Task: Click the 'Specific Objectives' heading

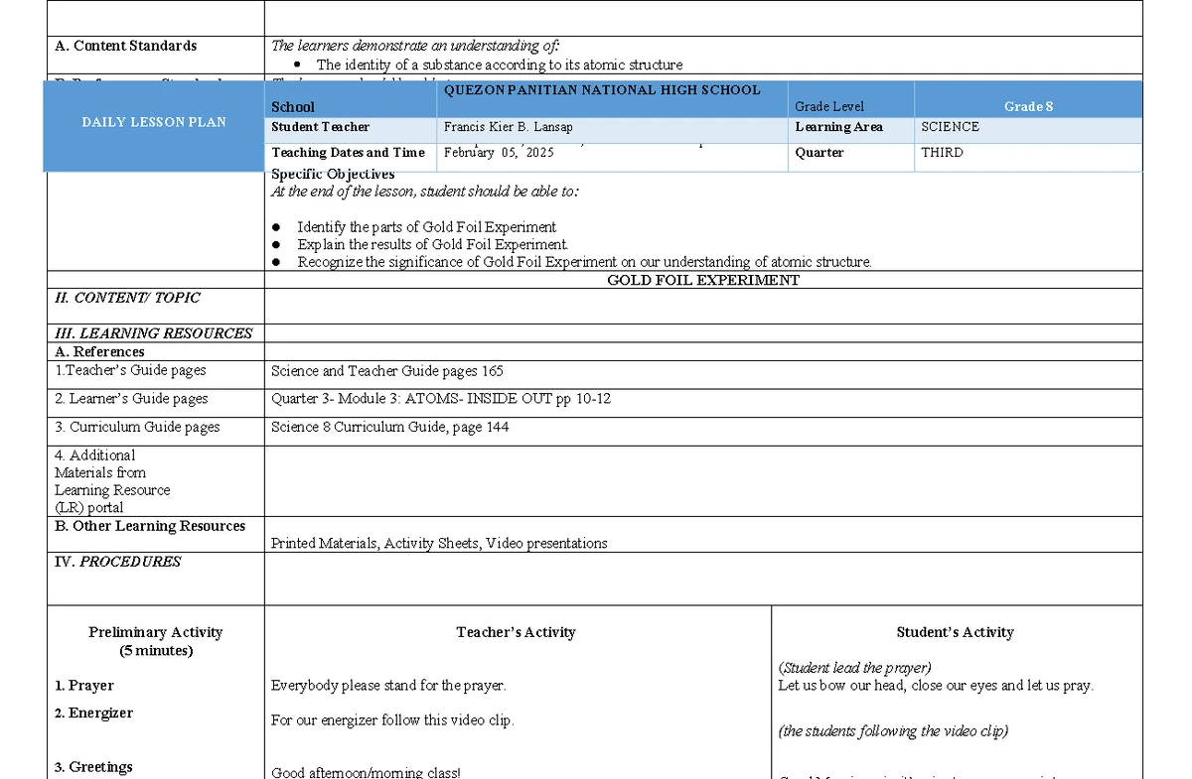Action: point(334,175)
